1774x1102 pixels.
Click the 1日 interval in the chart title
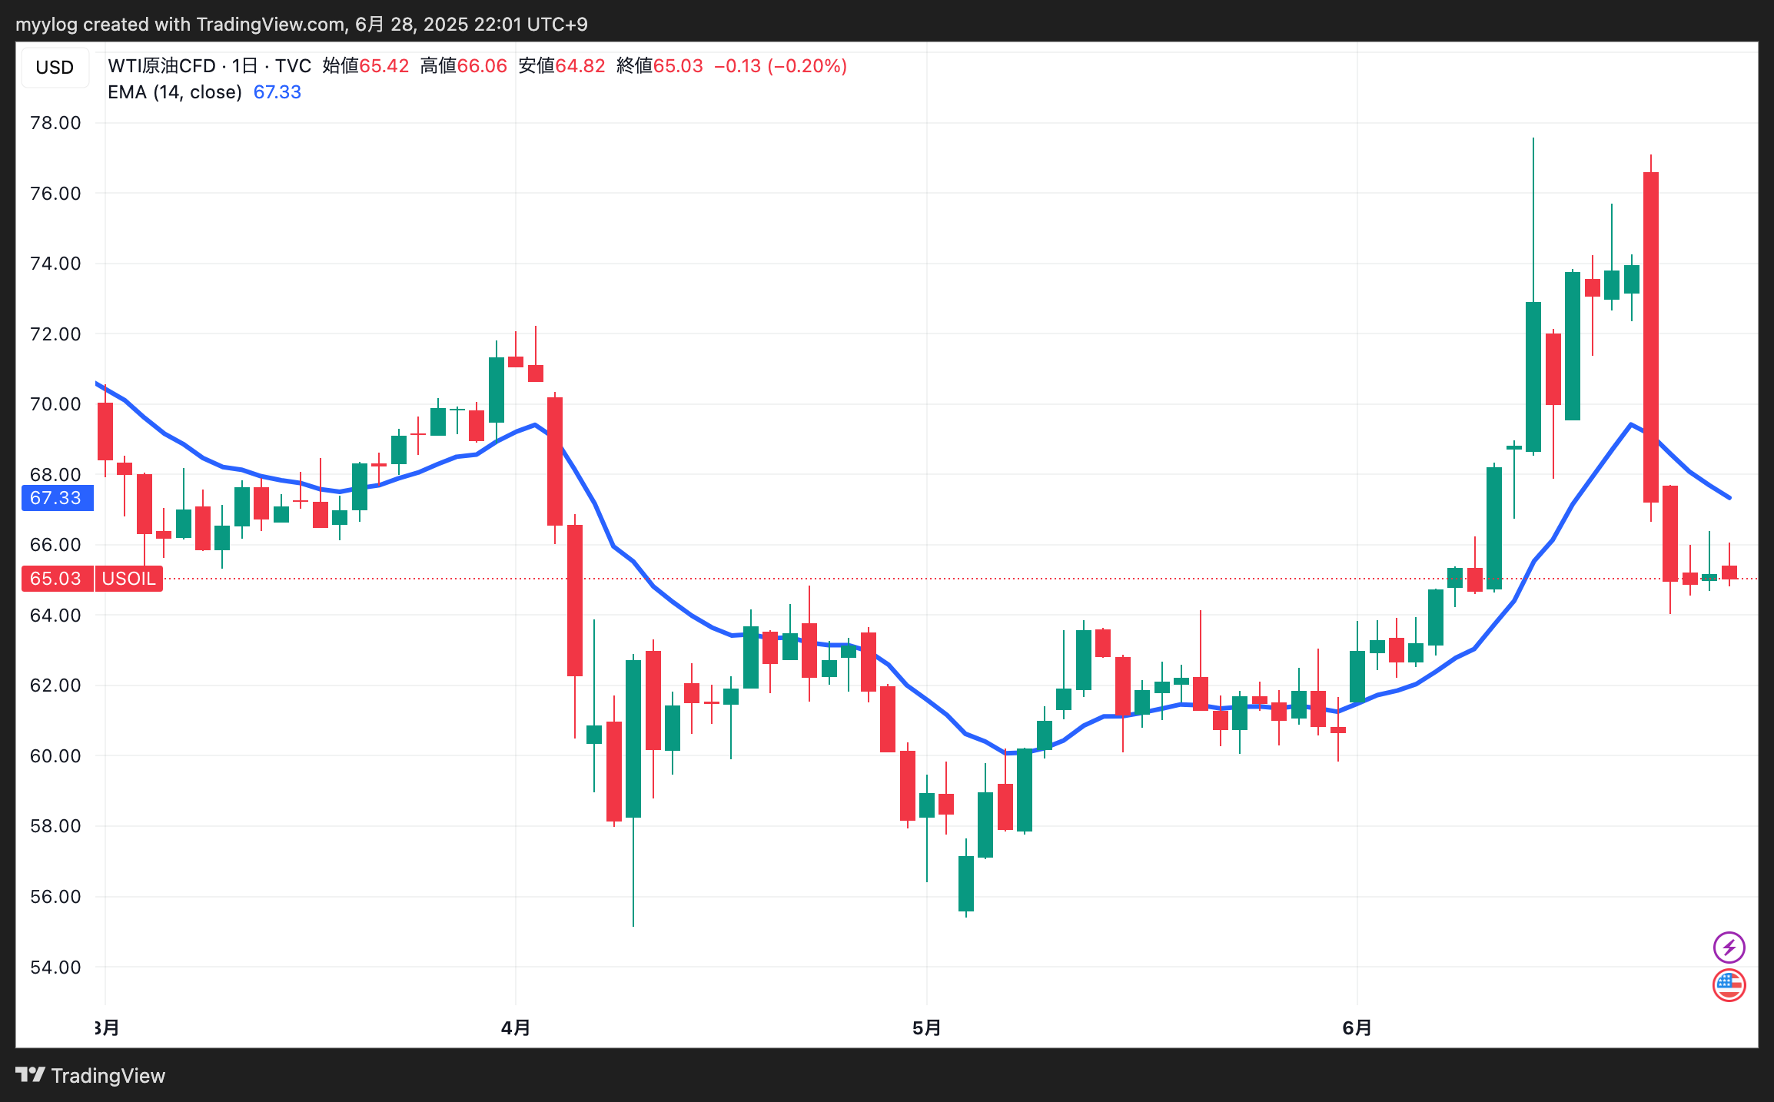tap(244, 66)
